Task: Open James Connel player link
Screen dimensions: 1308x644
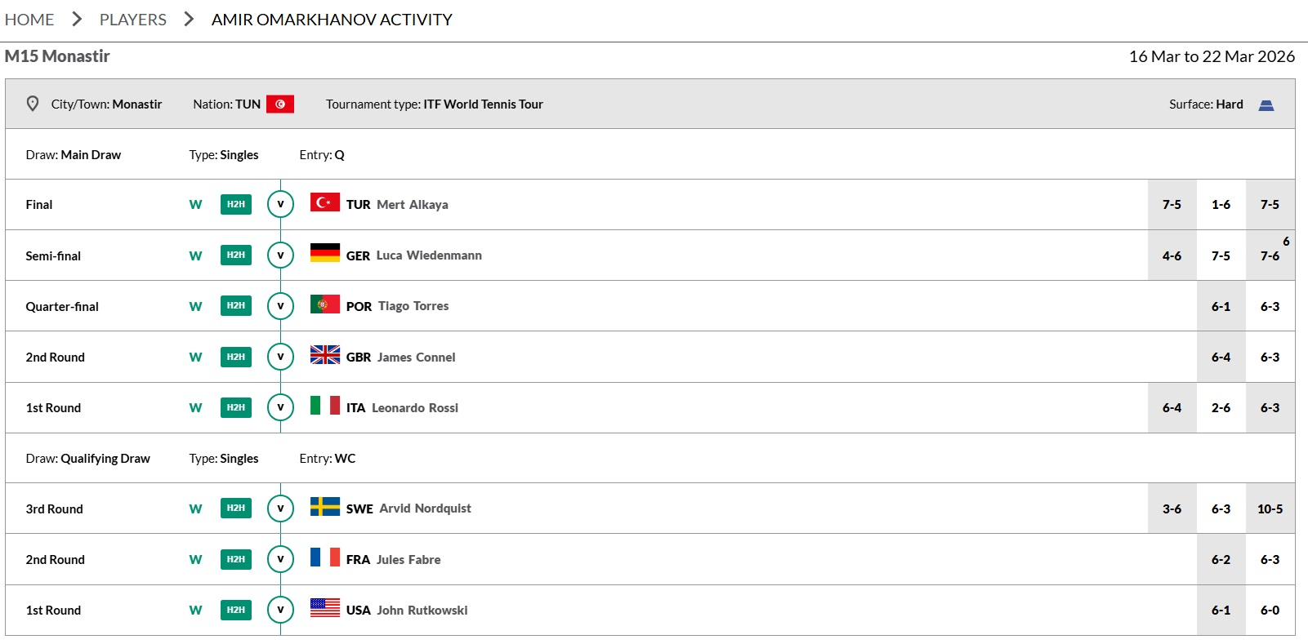Action: 416,358
